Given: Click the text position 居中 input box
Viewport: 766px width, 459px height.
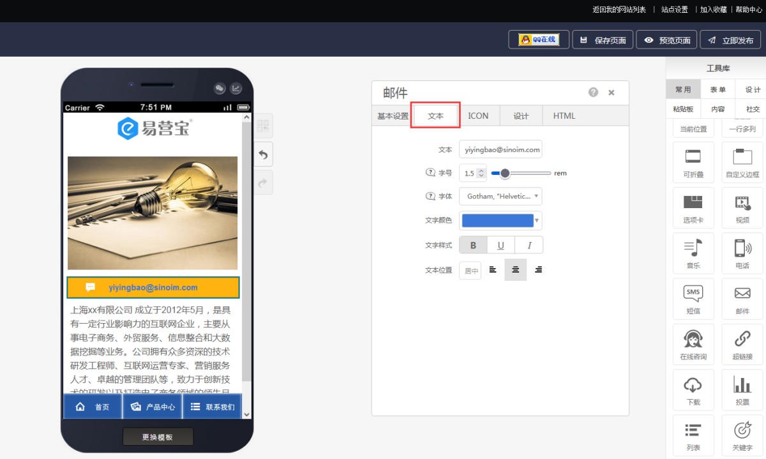Looking at the screenshot, I should (470, 271).
